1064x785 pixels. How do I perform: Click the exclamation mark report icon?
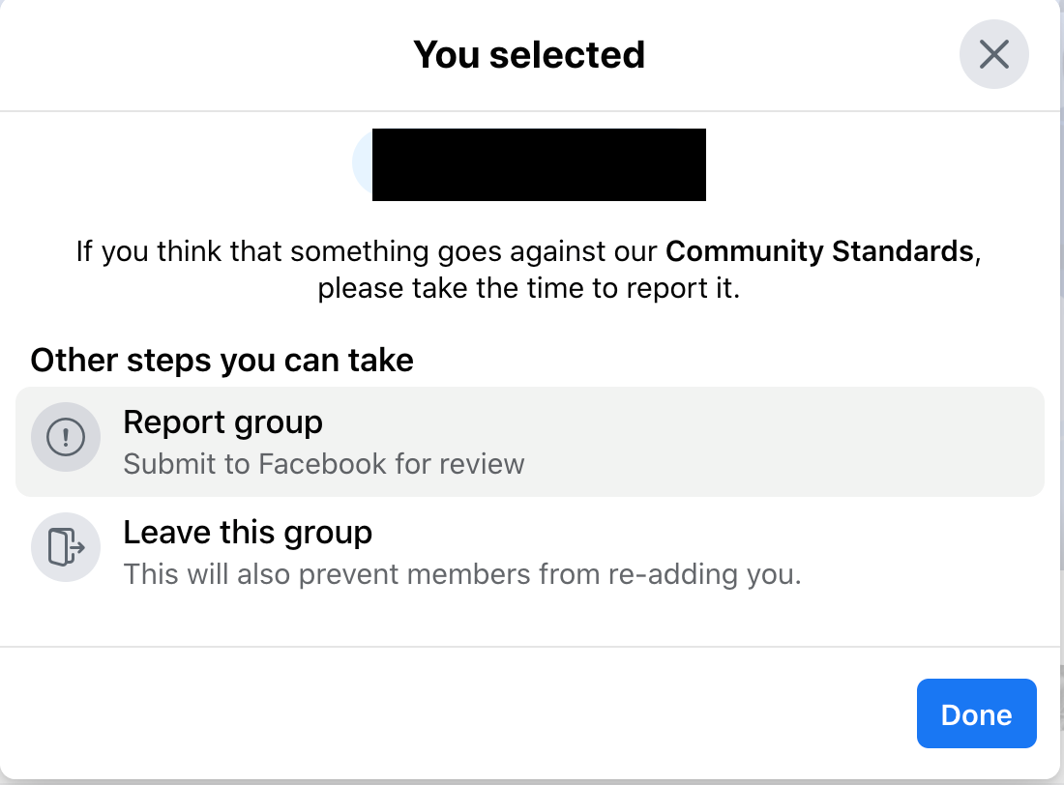[66, 437]
